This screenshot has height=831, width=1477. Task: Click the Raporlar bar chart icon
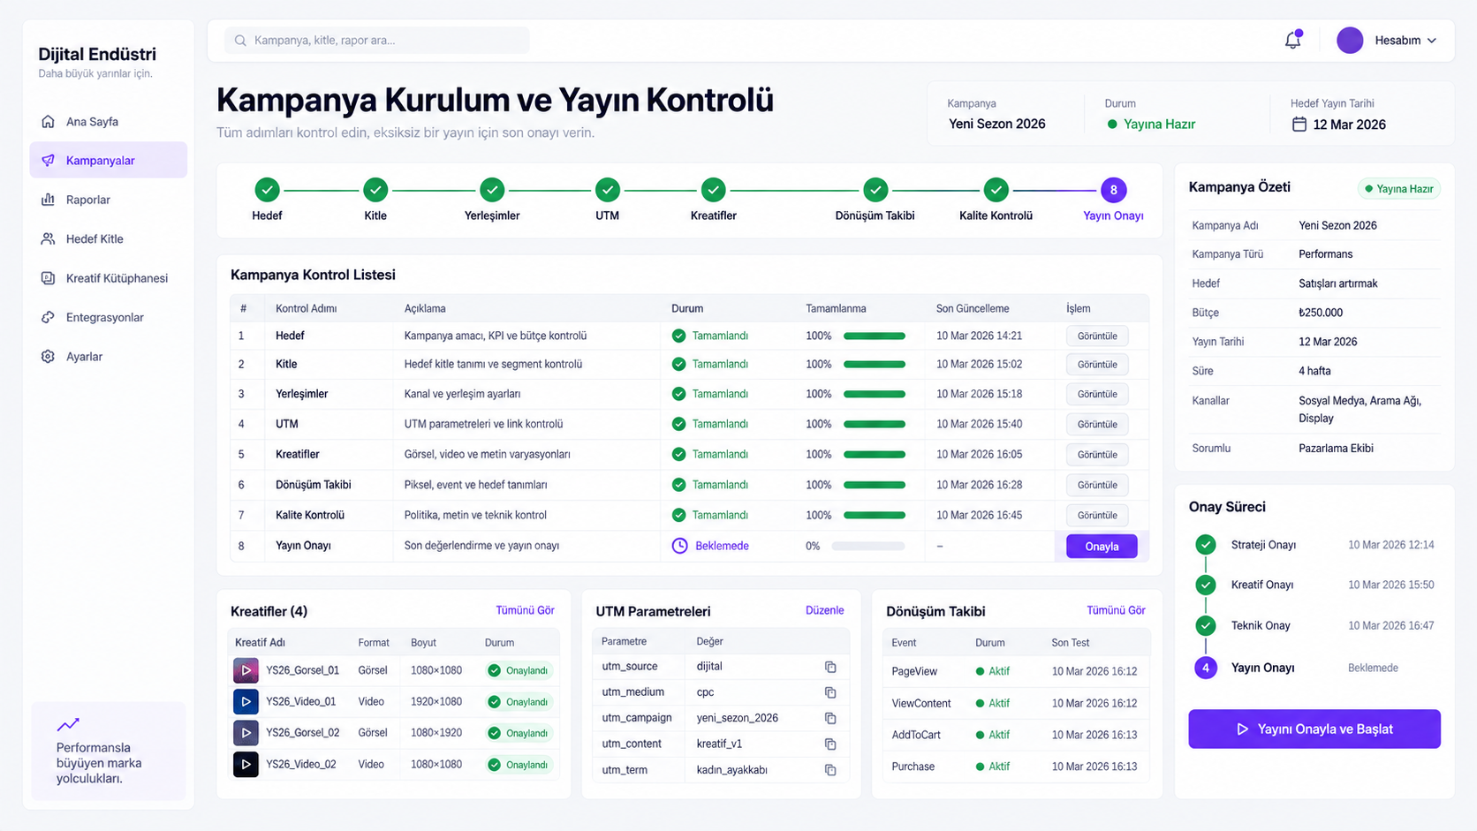[48, 200]
